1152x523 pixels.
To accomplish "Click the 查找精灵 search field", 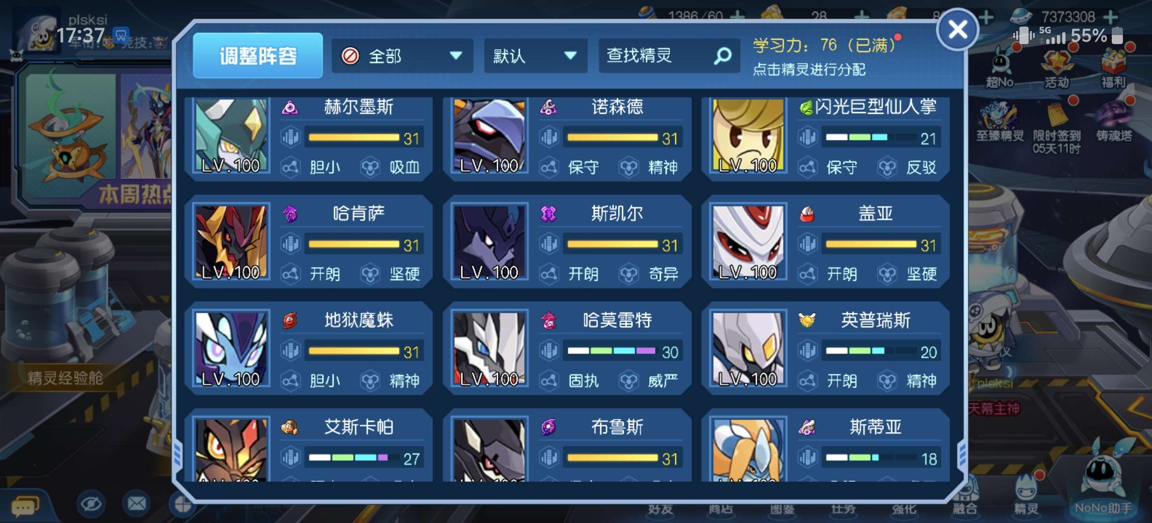I will pyautogui.click(x=669, y=56).
